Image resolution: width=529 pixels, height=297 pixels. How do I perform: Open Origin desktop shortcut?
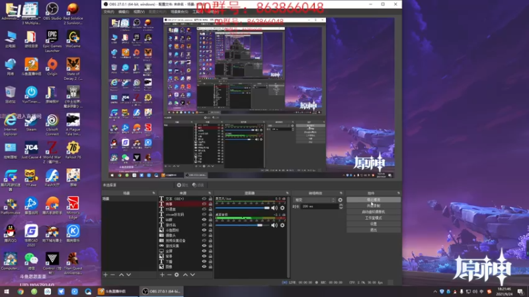pyautogui.click(x=52, y=67)
